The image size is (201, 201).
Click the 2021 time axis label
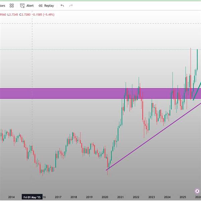click(120, 197)
